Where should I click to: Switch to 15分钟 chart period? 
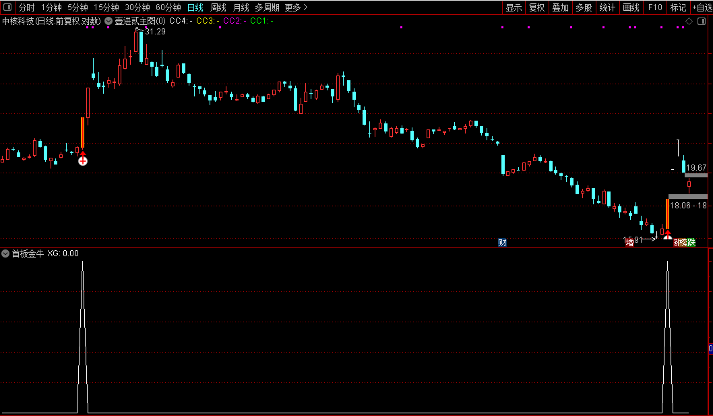coord(106,7)
